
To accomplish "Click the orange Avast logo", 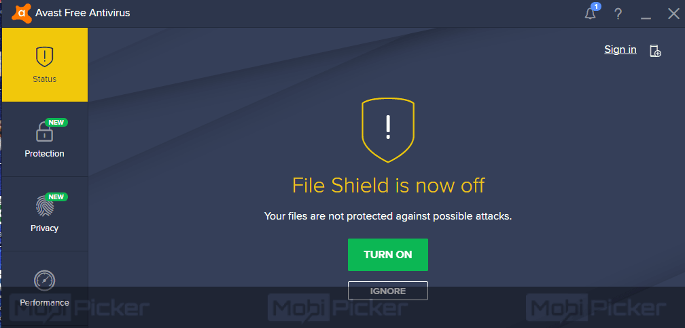I will point(22,13).
